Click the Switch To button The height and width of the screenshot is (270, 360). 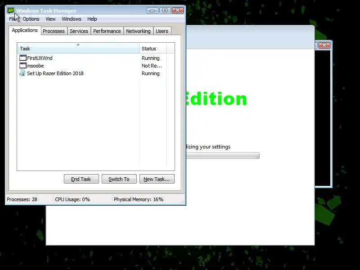click(x=119, y=179)
